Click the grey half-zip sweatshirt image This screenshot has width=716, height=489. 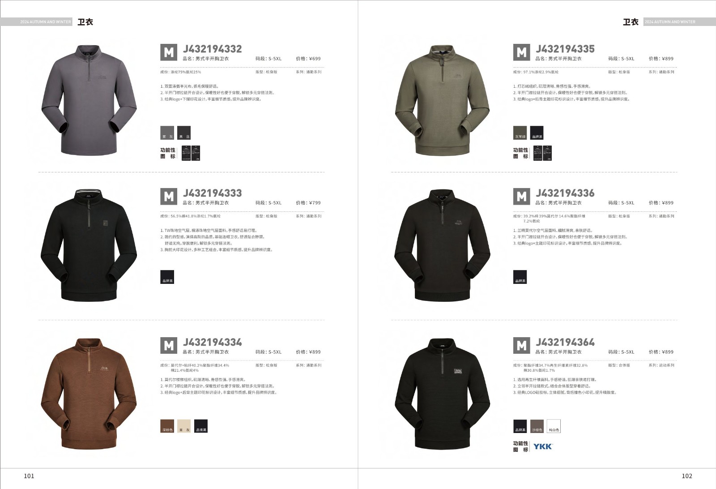(x=89, y=100)
